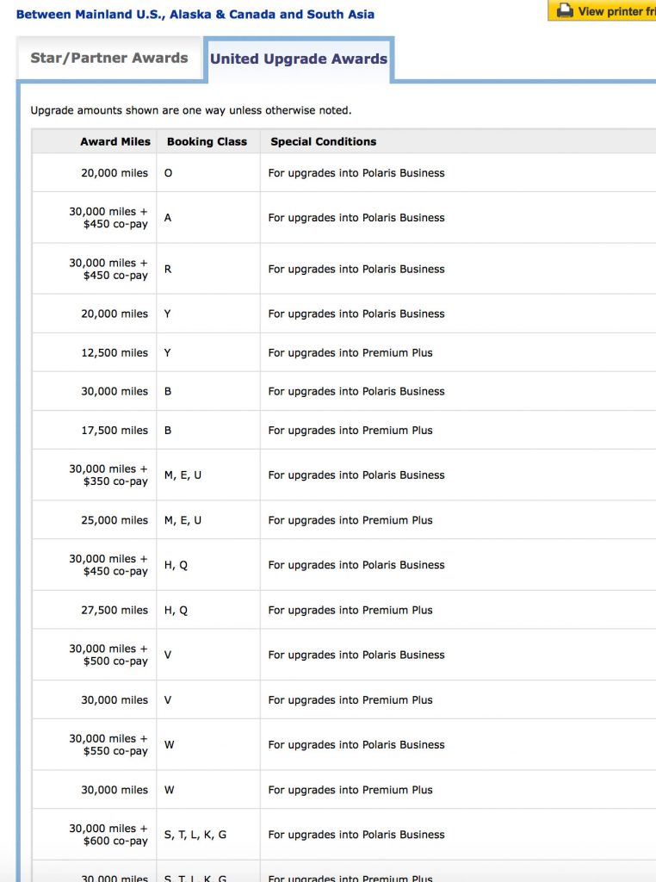Click booking class 'A' cell

pyautogui.click(x=168, y=218)
